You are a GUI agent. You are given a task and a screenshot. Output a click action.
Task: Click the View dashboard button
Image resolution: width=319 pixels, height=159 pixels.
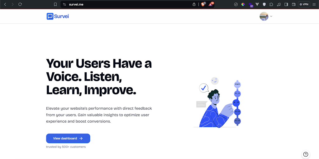click(68, 138)
